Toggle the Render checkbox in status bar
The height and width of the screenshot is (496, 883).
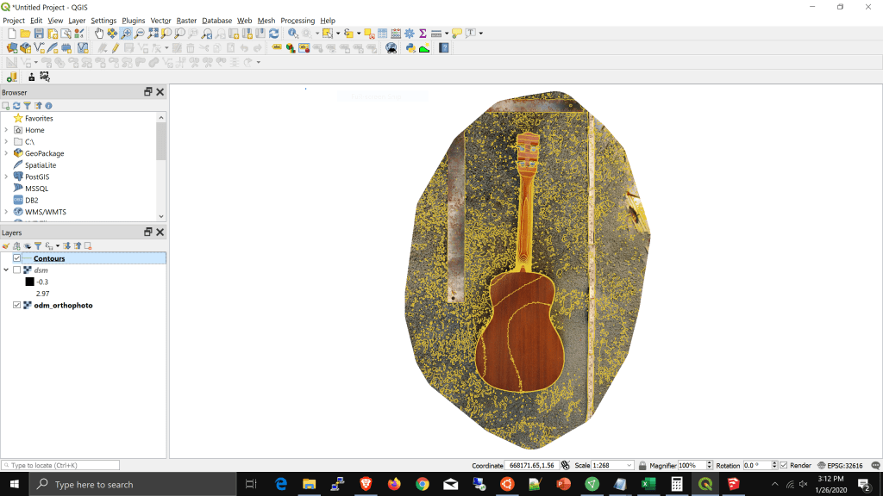784,465
